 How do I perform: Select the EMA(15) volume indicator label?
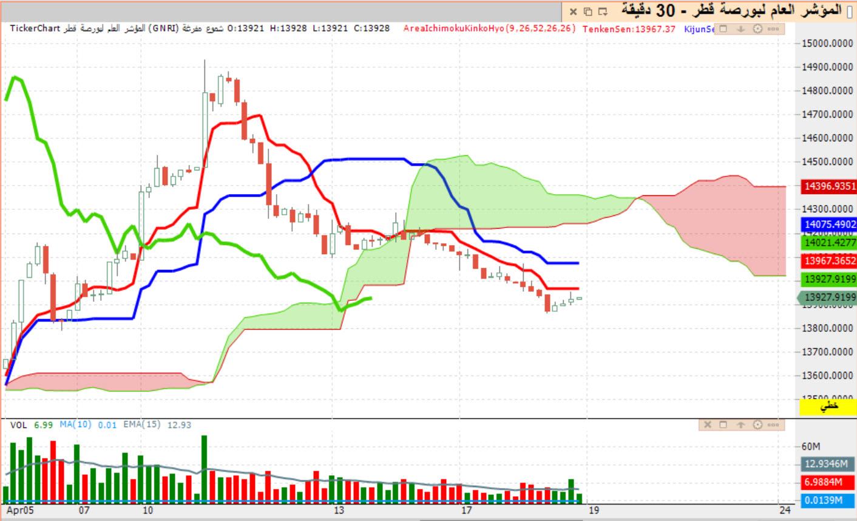pos(142,425)
